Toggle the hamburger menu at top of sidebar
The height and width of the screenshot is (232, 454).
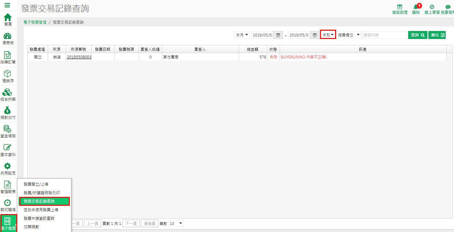(x=7, y=5)
